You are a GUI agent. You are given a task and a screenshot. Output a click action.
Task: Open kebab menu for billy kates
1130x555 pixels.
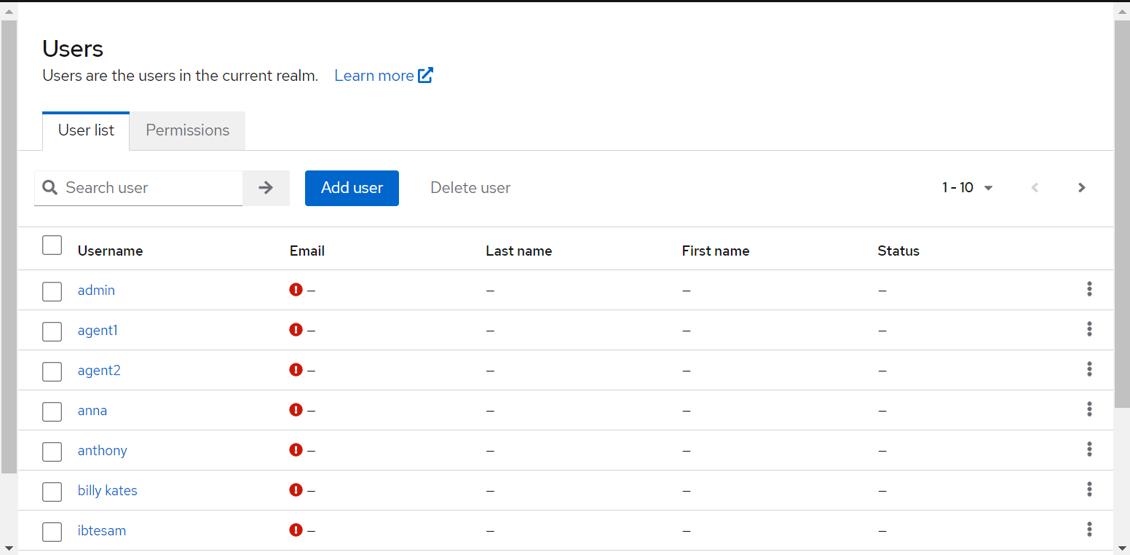pos(1089,489)
